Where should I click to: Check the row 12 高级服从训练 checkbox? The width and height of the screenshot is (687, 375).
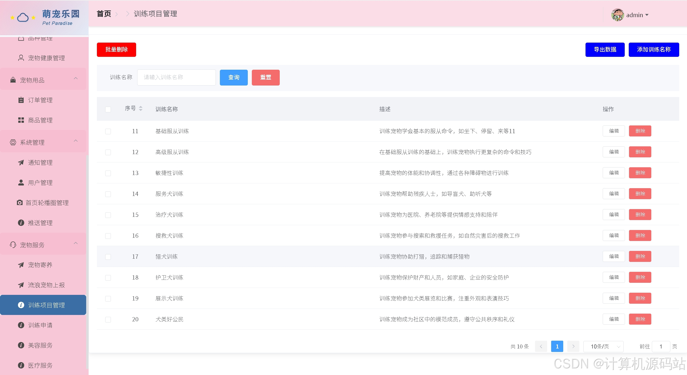(108, 152)
